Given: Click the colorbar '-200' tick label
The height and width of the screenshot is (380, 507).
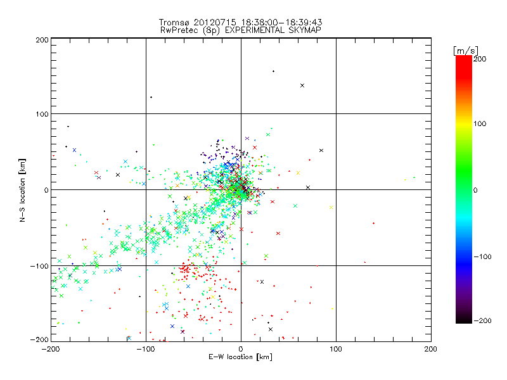Looking at the screenshot, I should click(482, 321).
